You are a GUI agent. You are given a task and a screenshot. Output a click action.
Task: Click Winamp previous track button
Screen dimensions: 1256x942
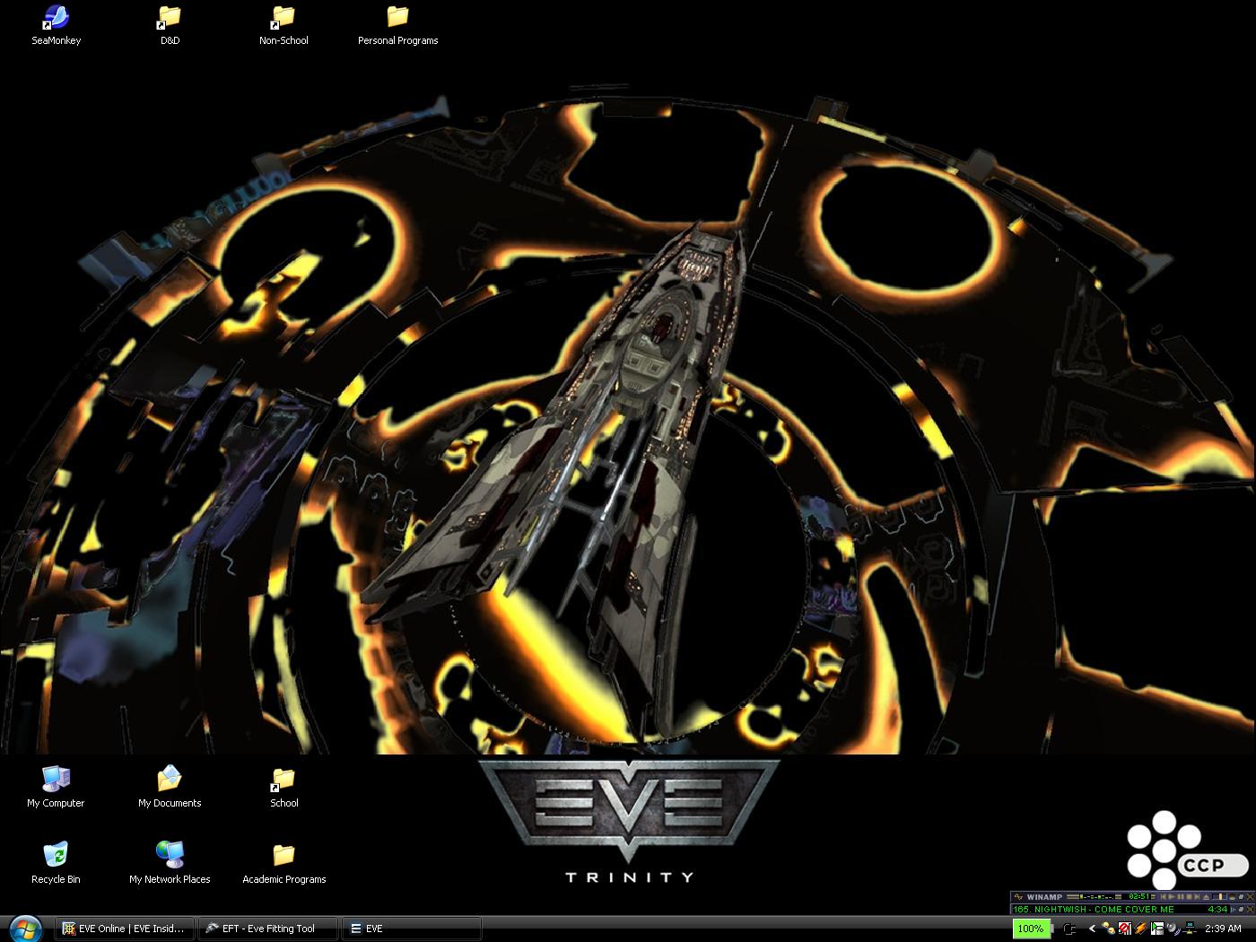point(1164,896)
